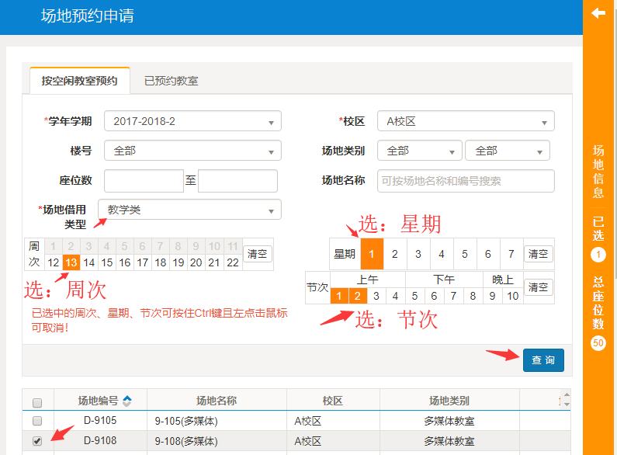The width and height of the screenshot is (617, 455).
Task: Click 清空 button next to the week numbers
Action: tap(258, 254)
